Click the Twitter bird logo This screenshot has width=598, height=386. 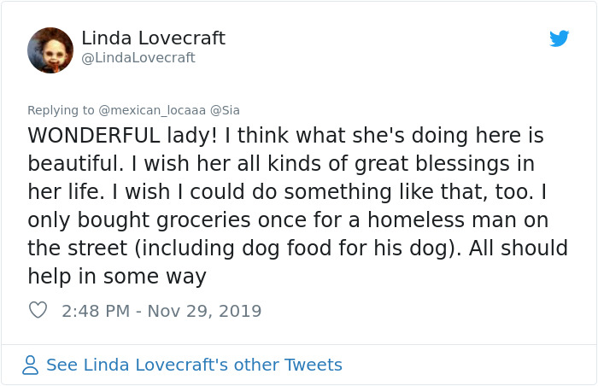click(559, 38)
